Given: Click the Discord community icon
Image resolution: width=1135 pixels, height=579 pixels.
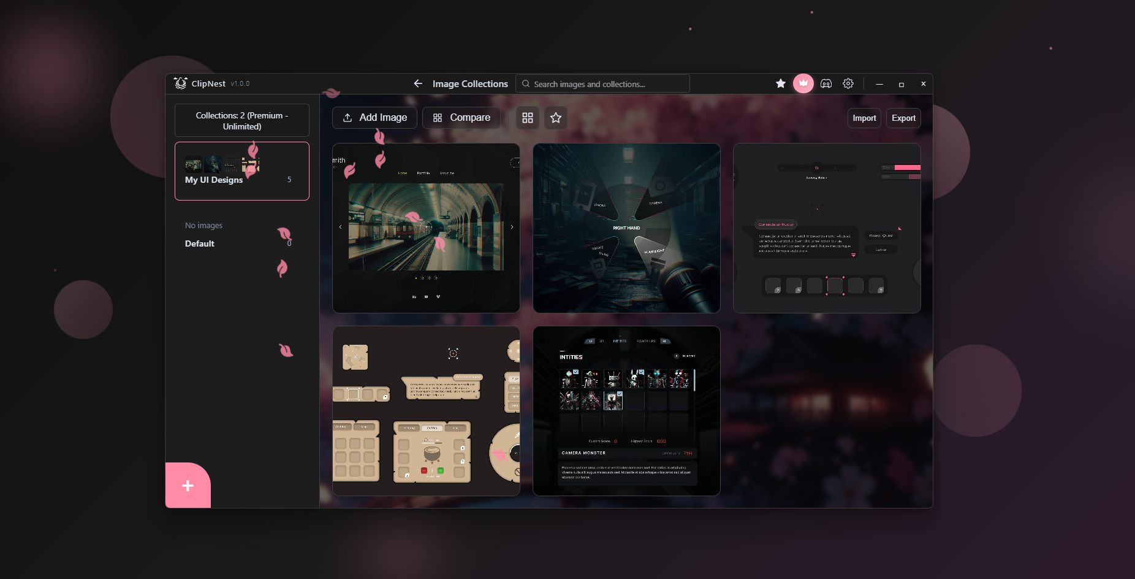Looking at the screenshot, I should [x=826, y=83].
